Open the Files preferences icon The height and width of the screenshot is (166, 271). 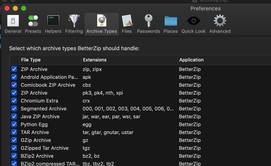coord(127,21)
